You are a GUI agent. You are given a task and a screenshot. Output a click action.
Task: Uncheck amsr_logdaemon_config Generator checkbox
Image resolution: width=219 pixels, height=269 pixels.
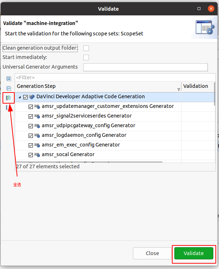31,136
